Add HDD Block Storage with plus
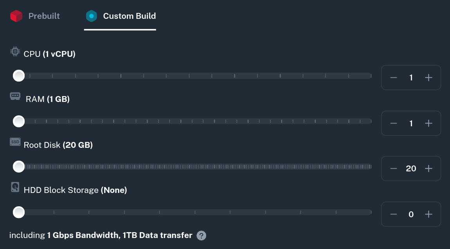The height and width of the screenshot is (249, 450). click(x=428, y=214)
